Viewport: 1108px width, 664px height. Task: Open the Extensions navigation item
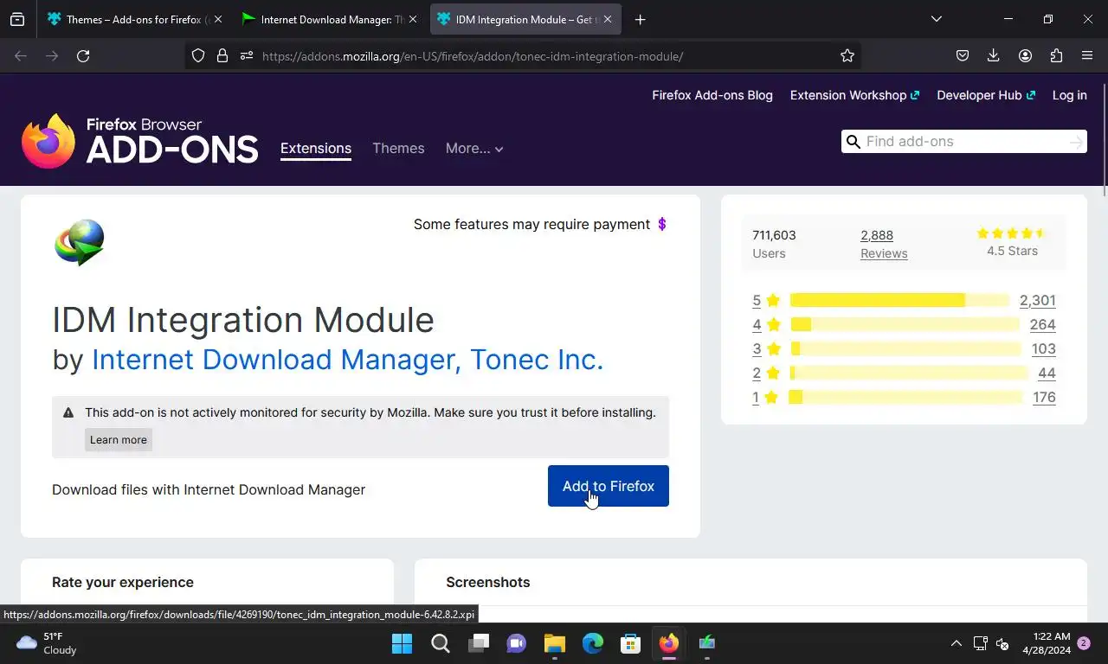(316, 149)
